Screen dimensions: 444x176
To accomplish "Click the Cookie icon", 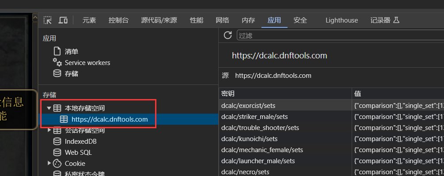I will (x=57, y=164).
